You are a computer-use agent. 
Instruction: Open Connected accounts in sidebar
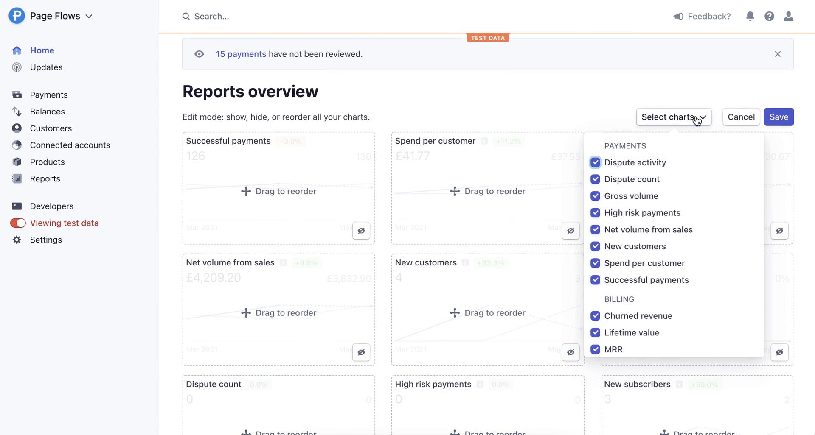coord(70,145)
